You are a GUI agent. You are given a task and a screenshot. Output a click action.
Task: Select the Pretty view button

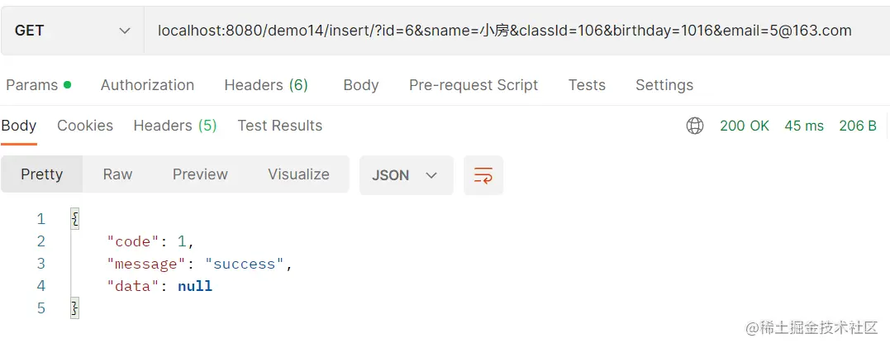point(42,174)
